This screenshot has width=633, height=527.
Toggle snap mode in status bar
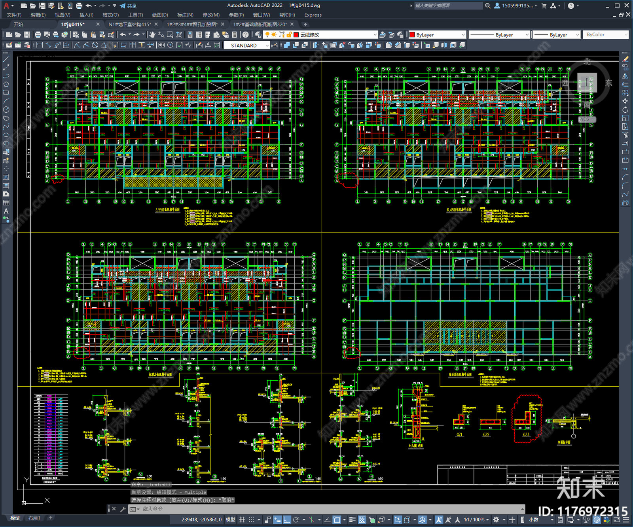(x=251, y=519)
